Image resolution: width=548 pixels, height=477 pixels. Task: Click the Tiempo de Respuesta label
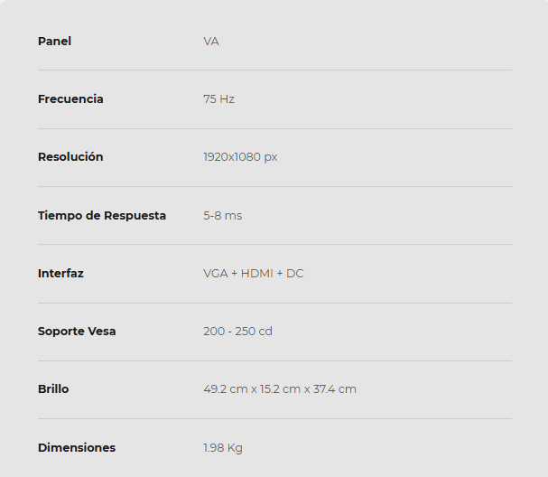click(x=102, y=215)
